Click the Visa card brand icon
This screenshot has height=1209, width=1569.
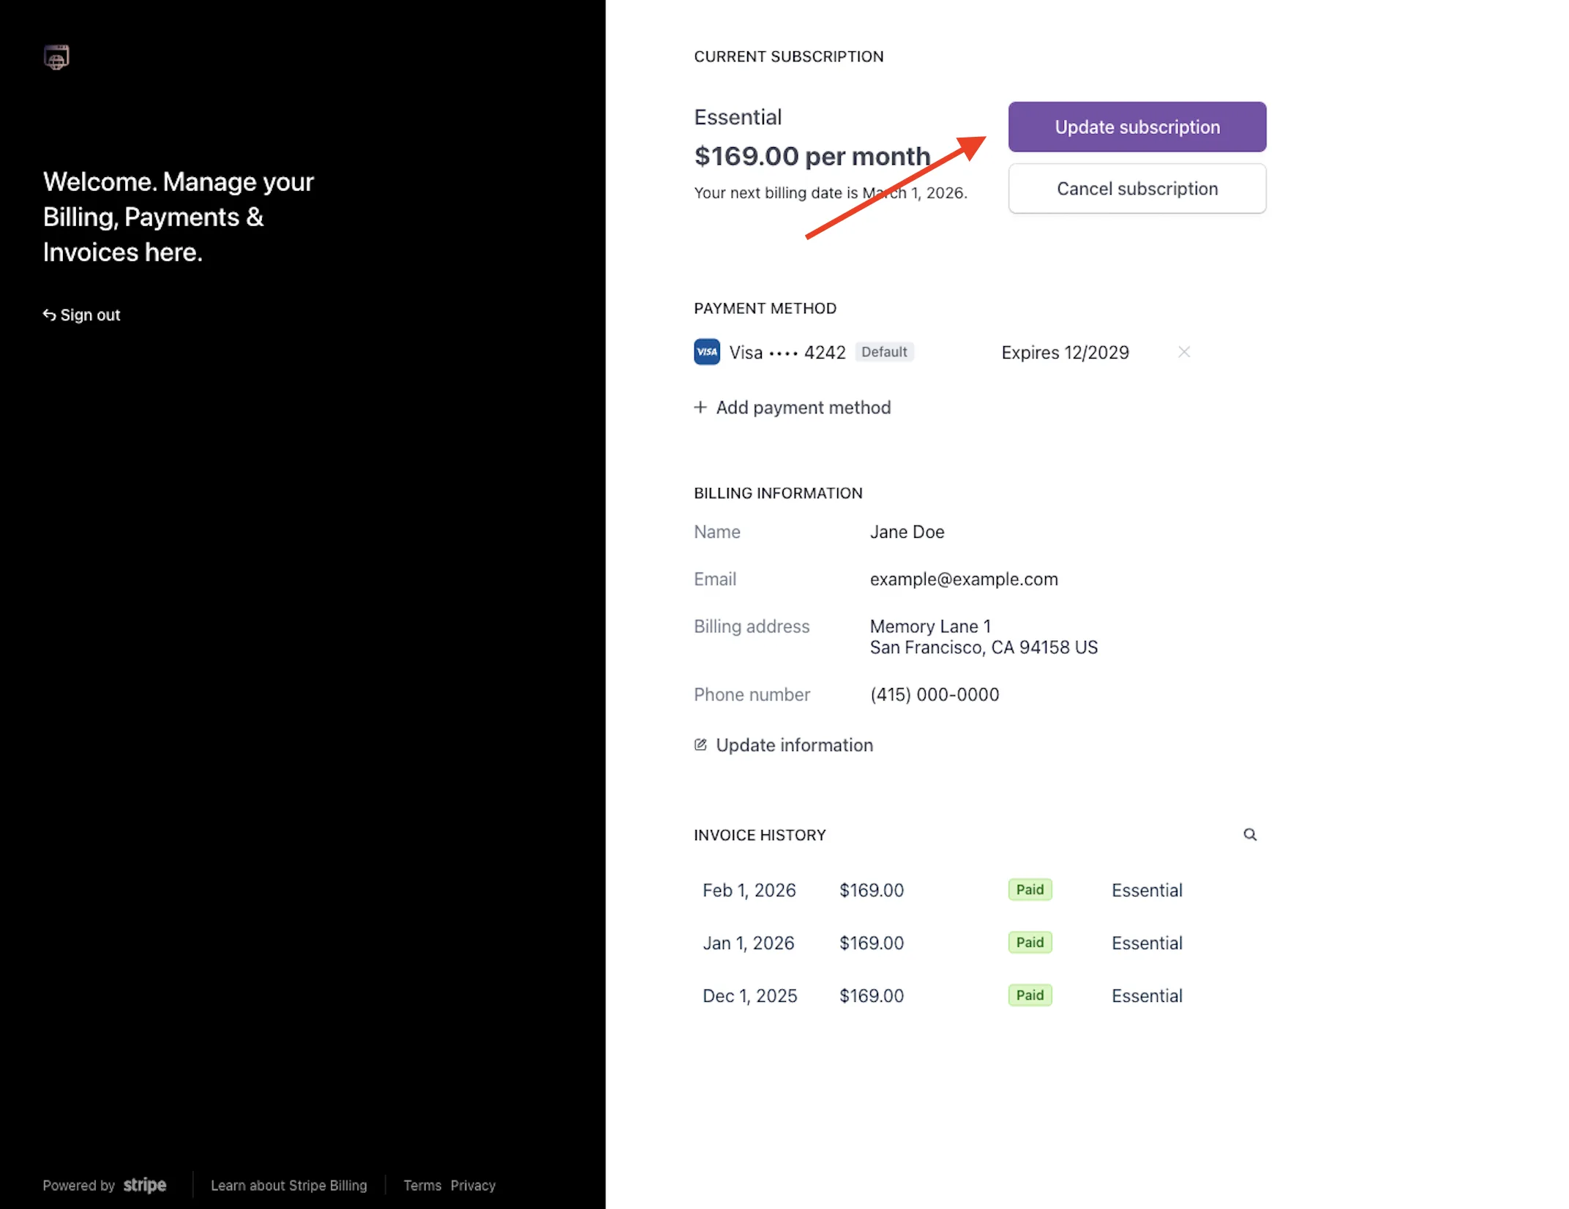tap(706, 352)
